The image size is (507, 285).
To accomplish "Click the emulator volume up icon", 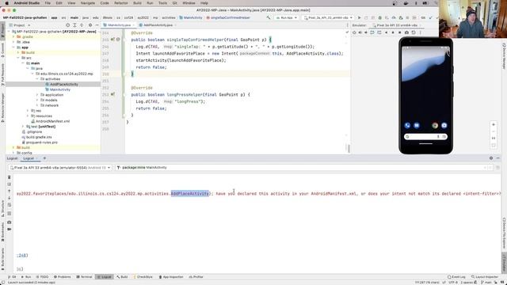I will [360, 32].
